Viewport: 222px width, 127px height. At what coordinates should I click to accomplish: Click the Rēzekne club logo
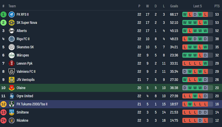[12, 120]
